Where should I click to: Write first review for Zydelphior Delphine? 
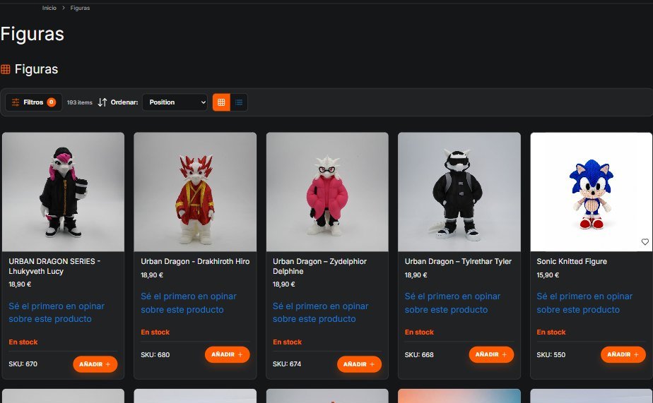pos(320,313)
